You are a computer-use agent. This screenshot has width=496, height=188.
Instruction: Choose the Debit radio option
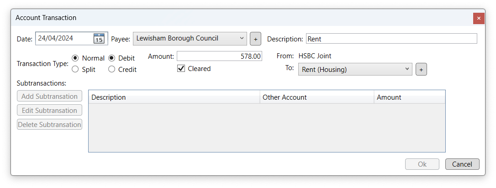[x=111, y=58]
